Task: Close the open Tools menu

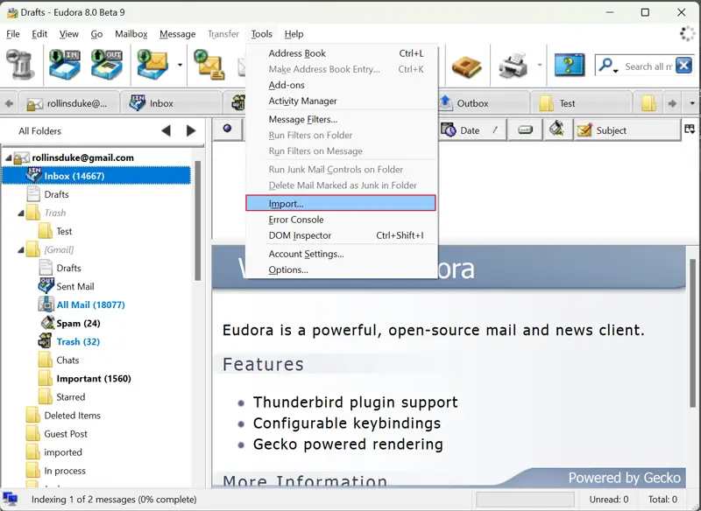Action: pos(261,34)
